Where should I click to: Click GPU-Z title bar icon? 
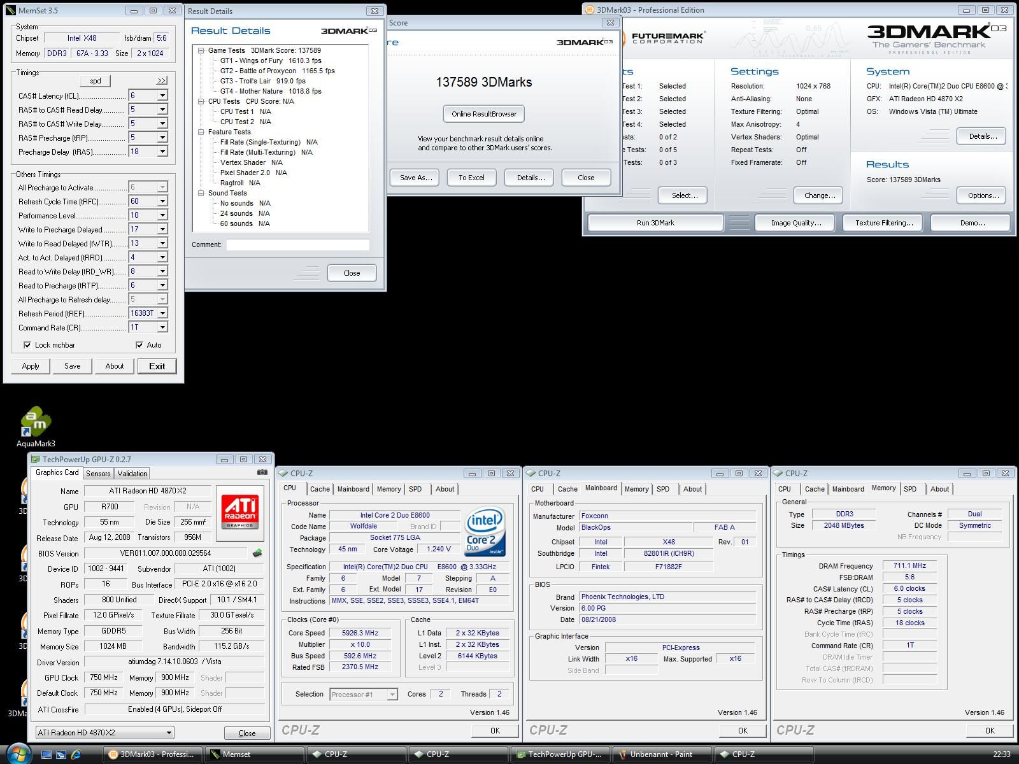point(35,459)
